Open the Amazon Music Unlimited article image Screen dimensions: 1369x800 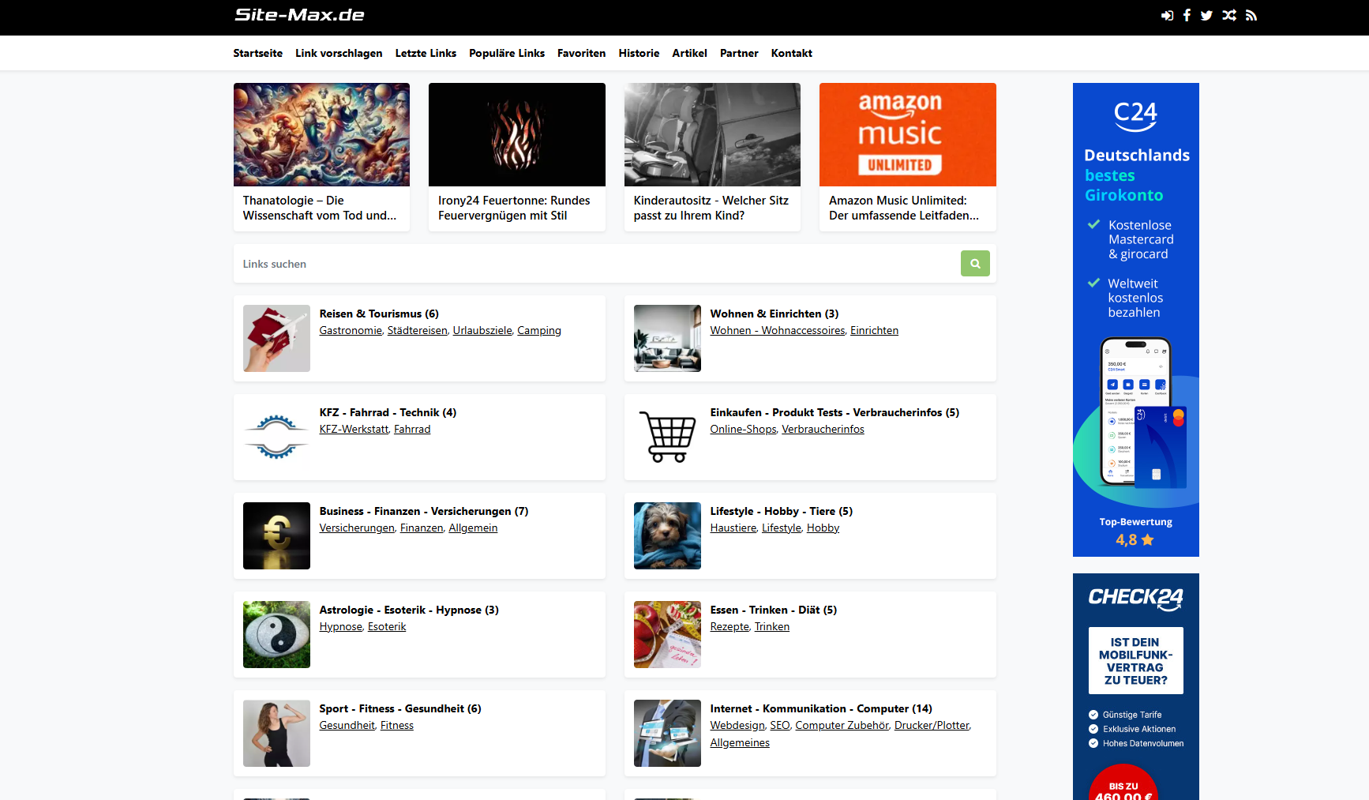(907, 134)
